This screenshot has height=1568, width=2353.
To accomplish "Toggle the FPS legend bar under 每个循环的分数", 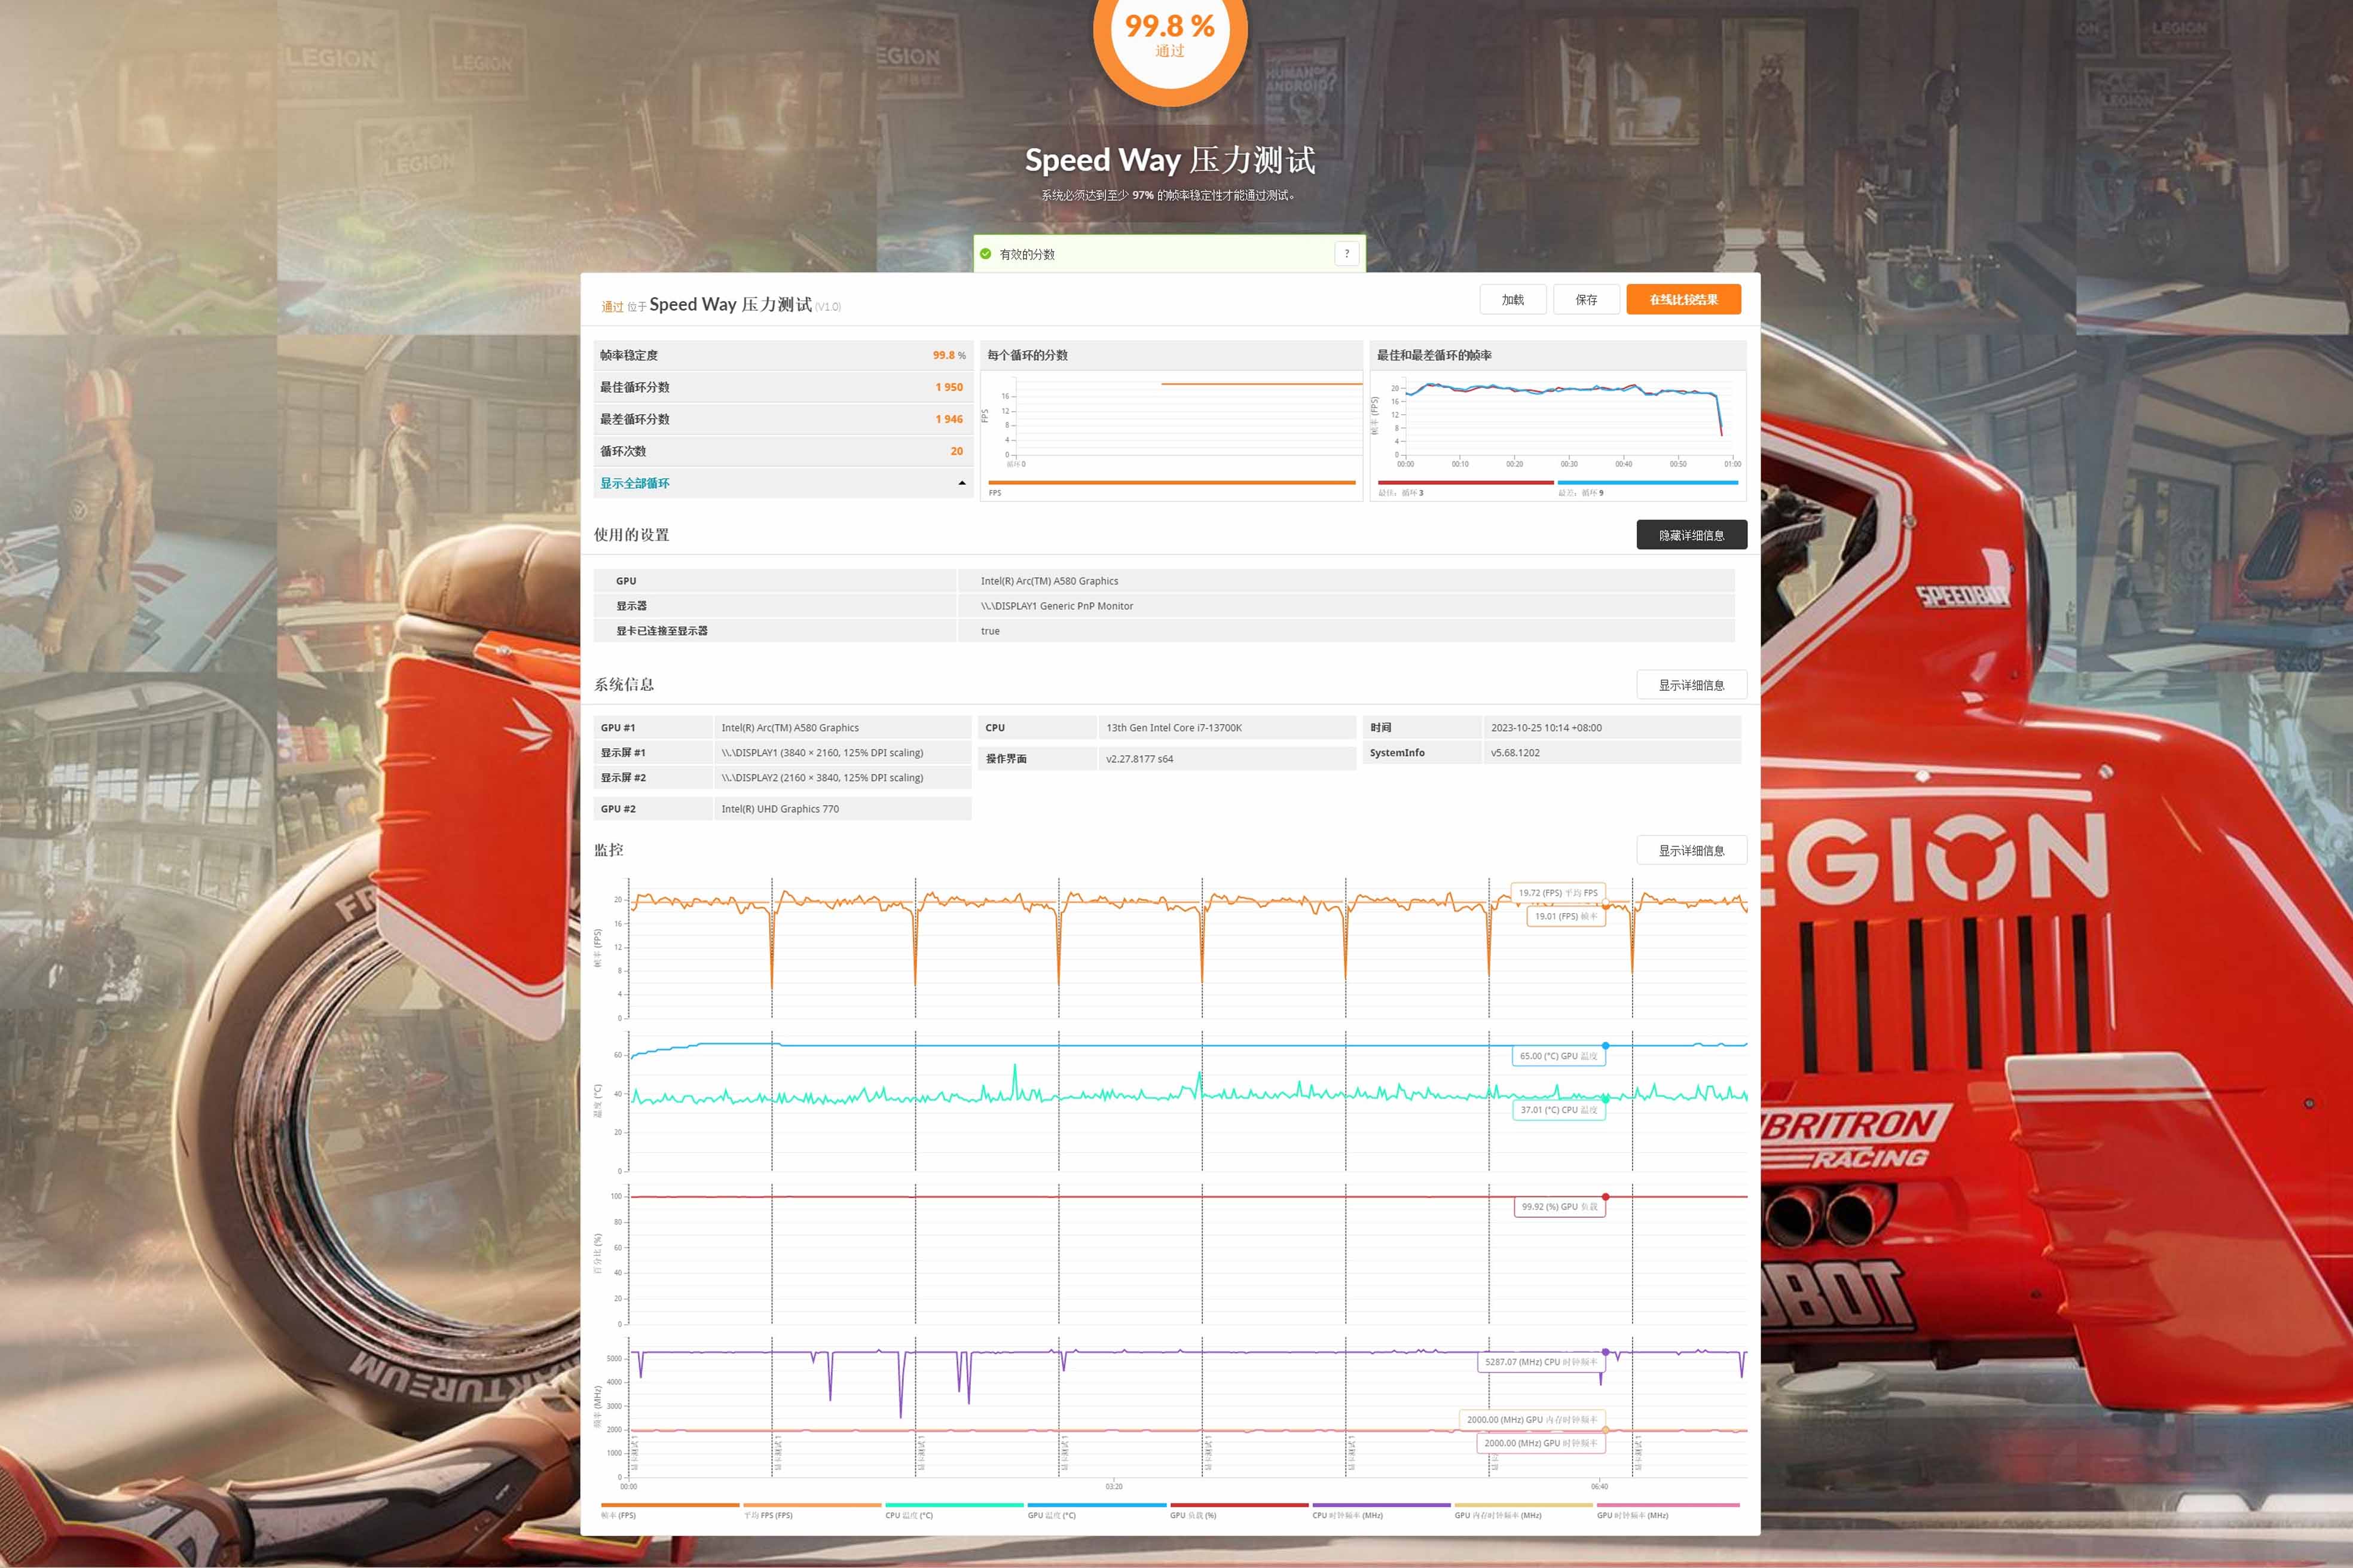I will pyautogui.click(x=1172, y=482).
